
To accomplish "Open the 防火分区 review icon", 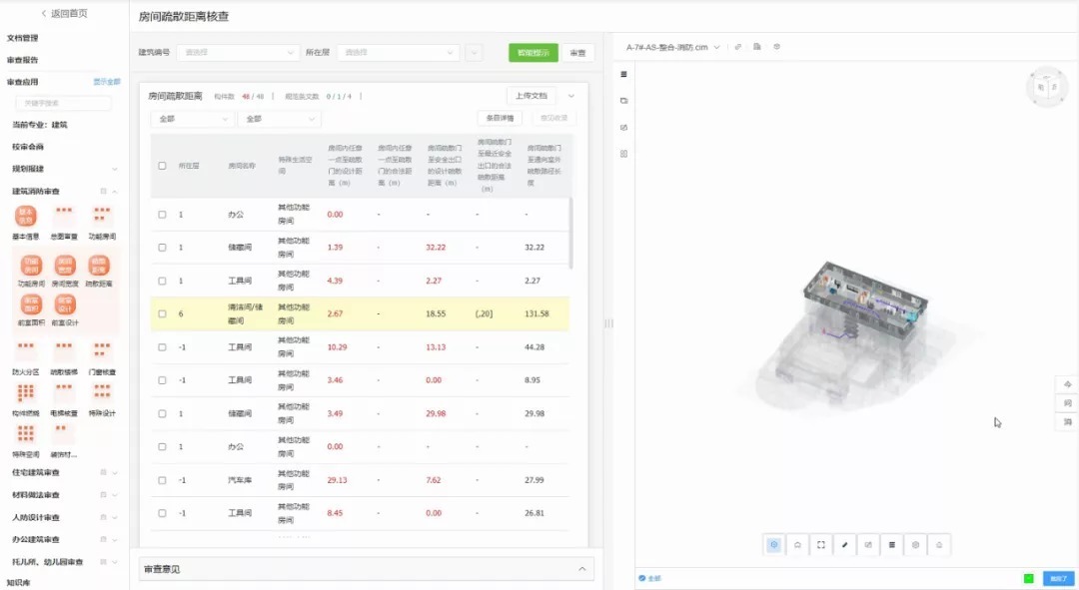I will pyautogui.click(x=25, y=351).
